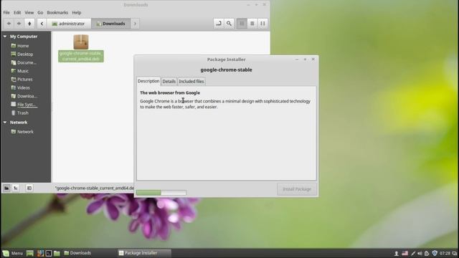Open Pictures in the sidebar
Image resolution: width=459 pixels, height=258 pixels.
tap(22, 80)
